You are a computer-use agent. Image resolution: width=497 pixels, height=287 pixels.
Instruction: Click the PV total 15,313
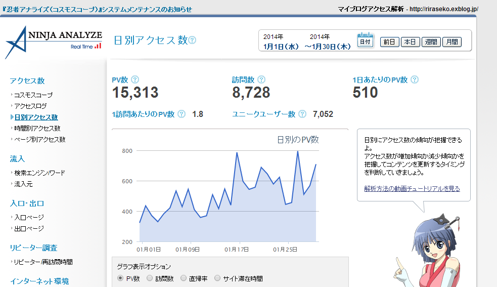[135, 93]
